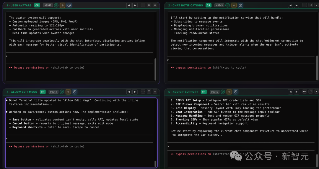Click the "Cancel button" bullet line
This screenshot has height=169, width=319.
click(x=61, y=123)
